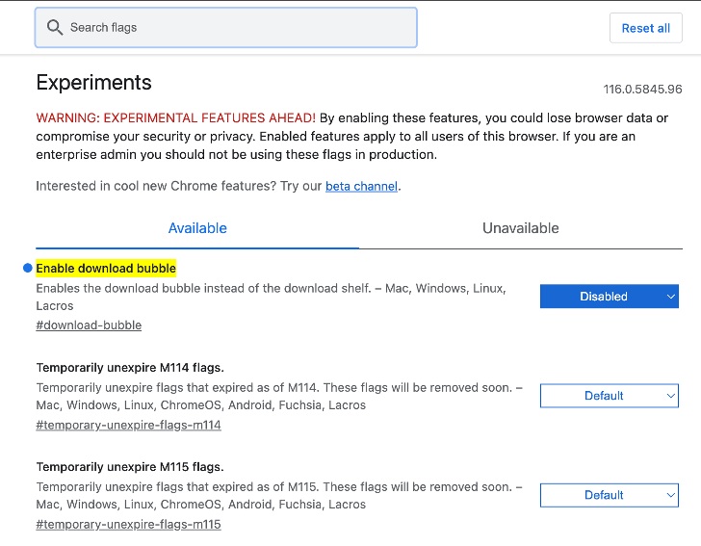Screen dimensions: 701x546
Task: Click the red experimental features warning text
Action: coord(176,118)
